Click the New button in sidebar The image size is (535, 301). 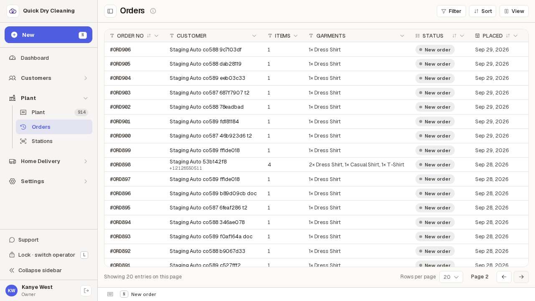48,35
